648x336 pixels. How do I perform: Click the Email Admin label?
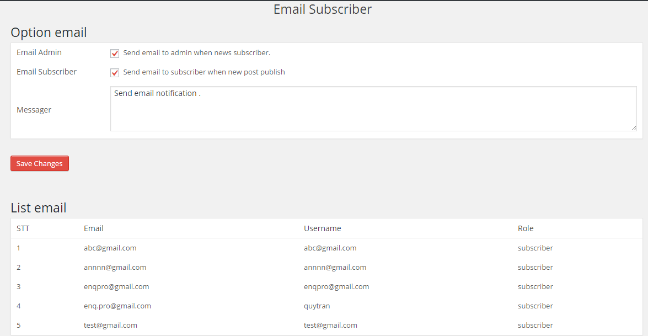tap(39, 52)
